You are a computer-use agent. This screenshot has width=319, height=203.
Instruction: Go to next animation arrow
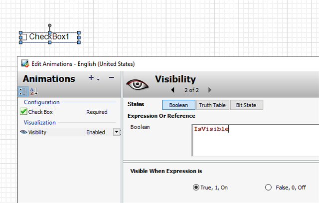(x=210, y=90)
